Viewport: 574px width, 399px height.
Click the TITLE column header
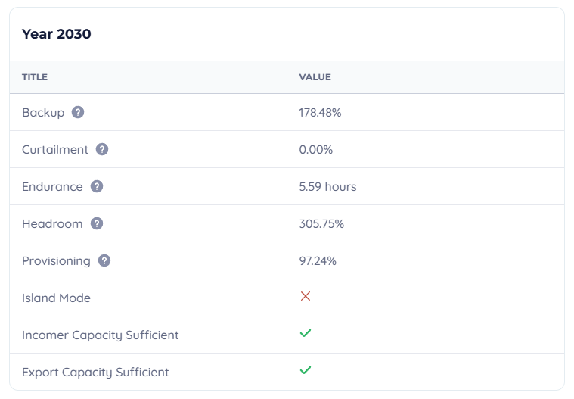35,77
